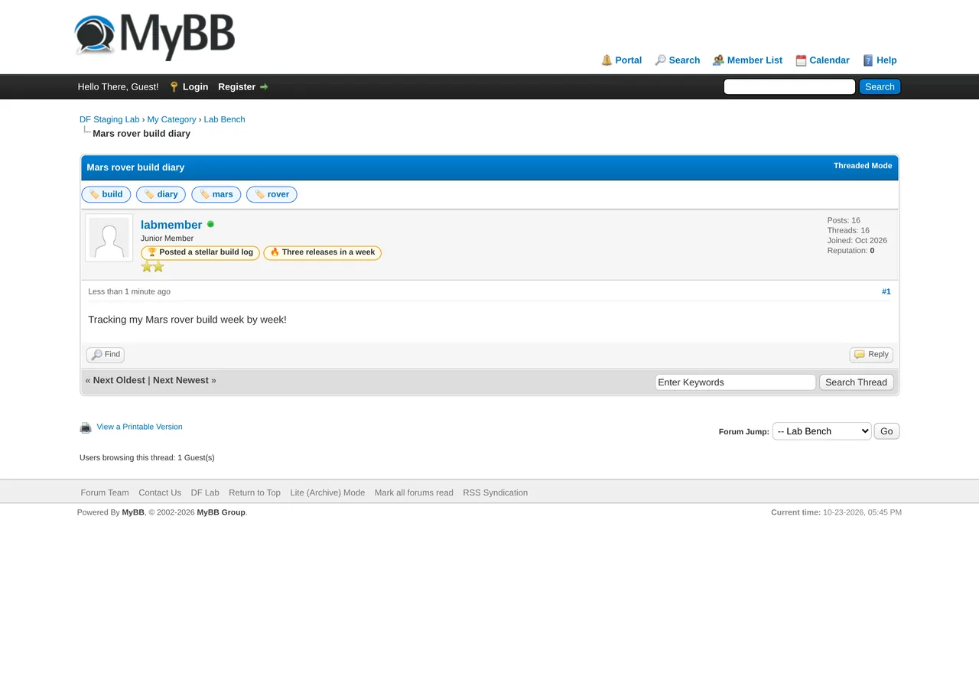Select the mars tag
The height and width of the screenshot is (676, 979).
point(216,194)
